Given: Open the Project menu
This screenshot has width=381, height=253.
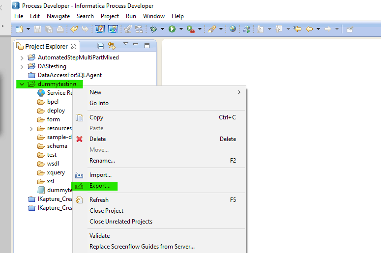Looking at the screenshot, I should tap(110, 16).
